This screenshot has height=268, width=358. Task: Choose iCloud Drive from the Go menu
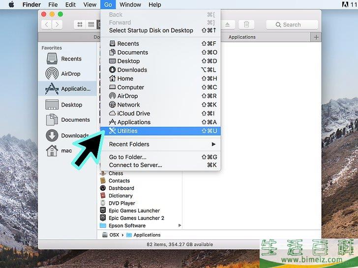coord(160,113)
